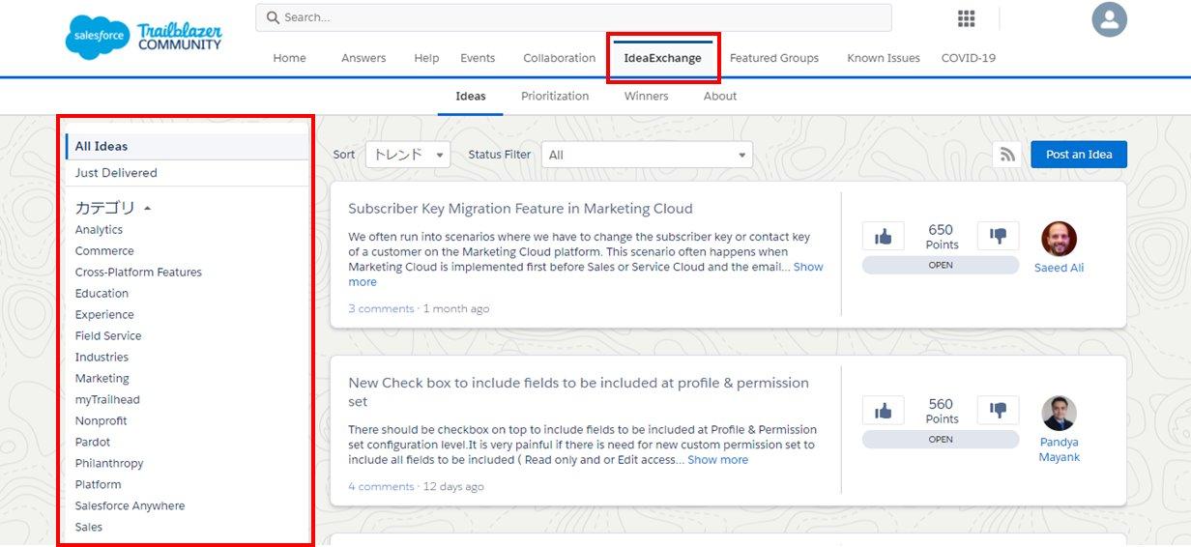
Task: Show more of the Subscriber Key description
Action: click(x=586, y=274)
